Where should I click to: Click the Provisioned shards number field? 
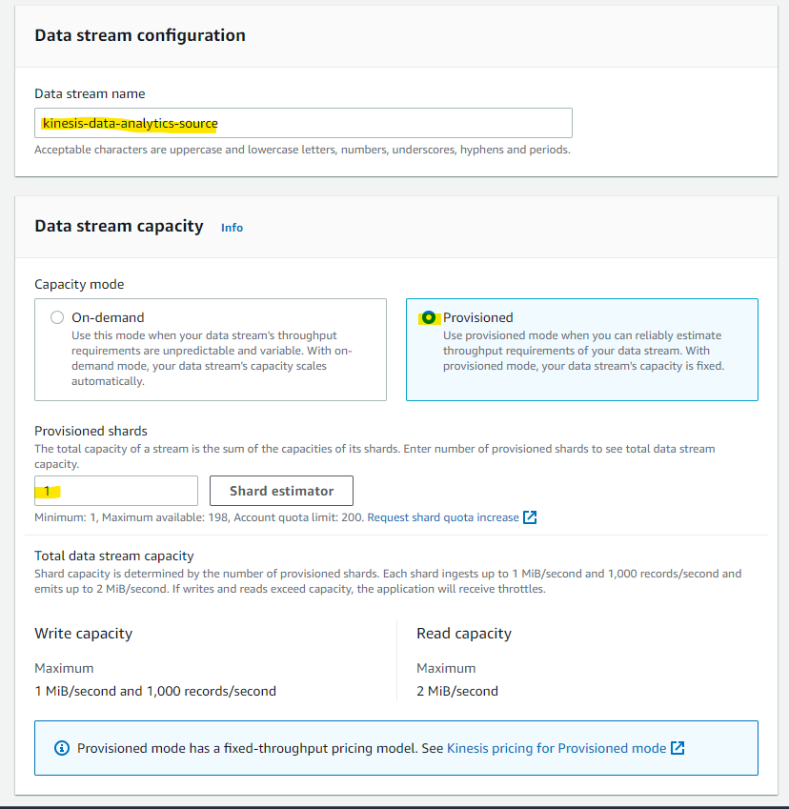point(115,491)
